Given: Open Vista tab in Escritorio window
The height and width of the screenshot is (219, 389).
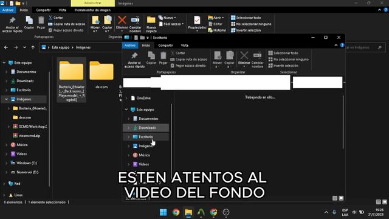Looking at the screenshot, I should [184, 46].
